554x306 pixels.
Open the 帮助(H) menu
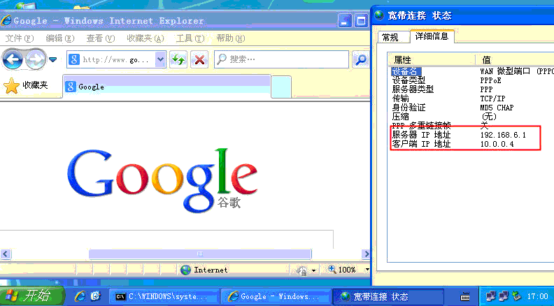[x=231, y=38]
